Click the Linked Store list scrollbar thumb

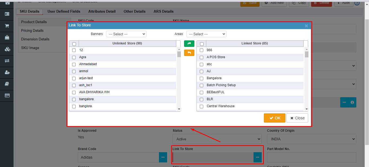tap(306, 54)
